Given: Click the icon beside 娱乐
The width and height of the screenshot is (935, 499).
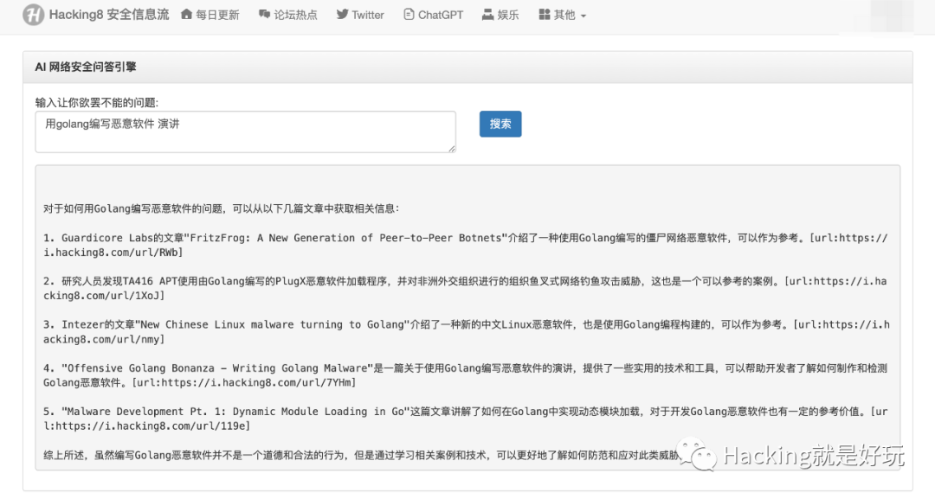Looking at the screenshot, I should 487,15.
